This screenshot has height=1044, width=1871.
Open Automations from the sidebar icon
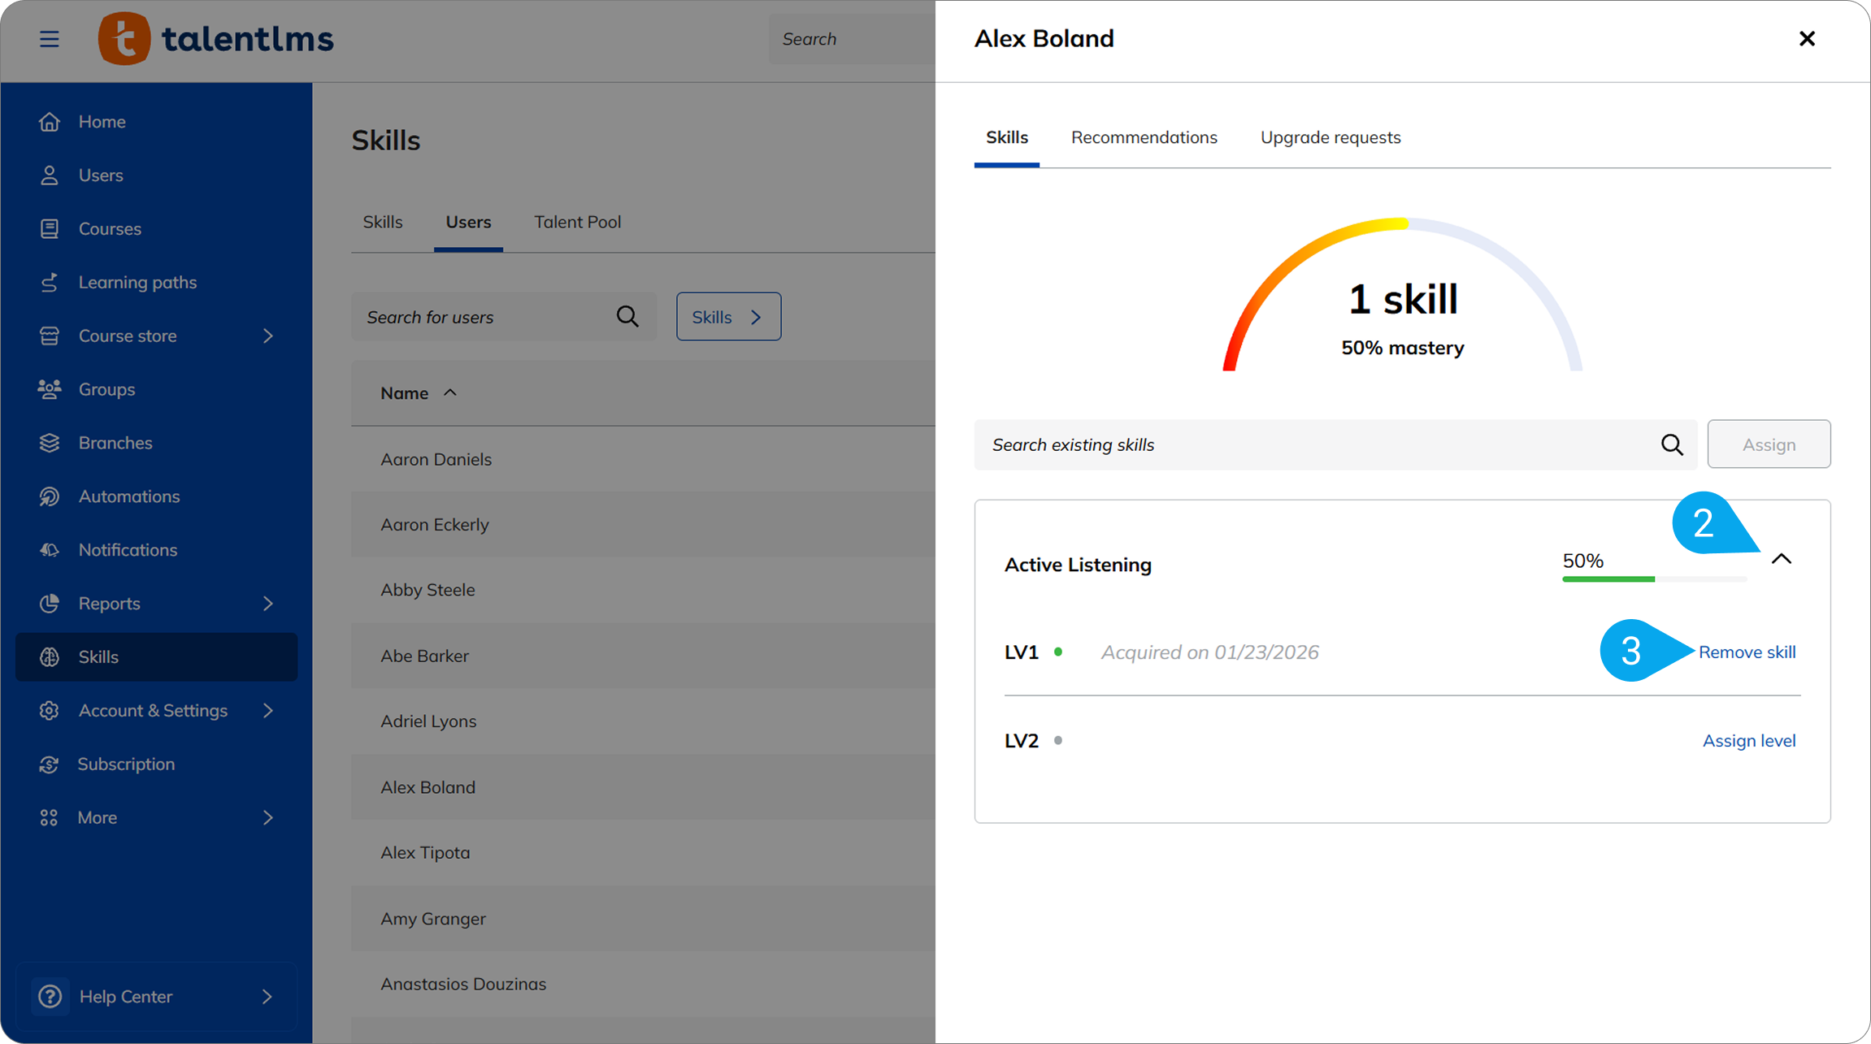(50, 496)
